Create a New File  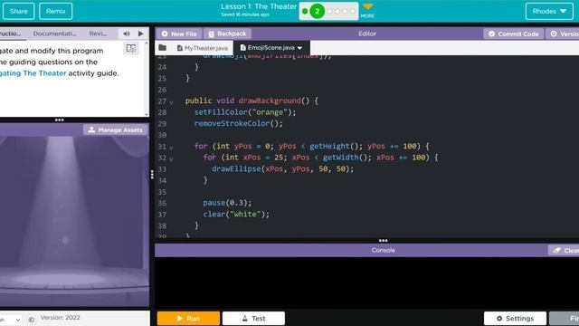(x=179, y=34)
